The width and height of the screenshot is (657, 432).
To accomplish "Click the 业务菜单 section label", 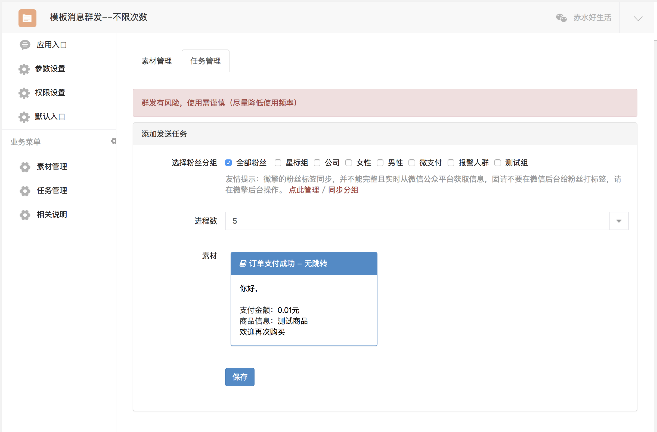I will tap(25, 142).
